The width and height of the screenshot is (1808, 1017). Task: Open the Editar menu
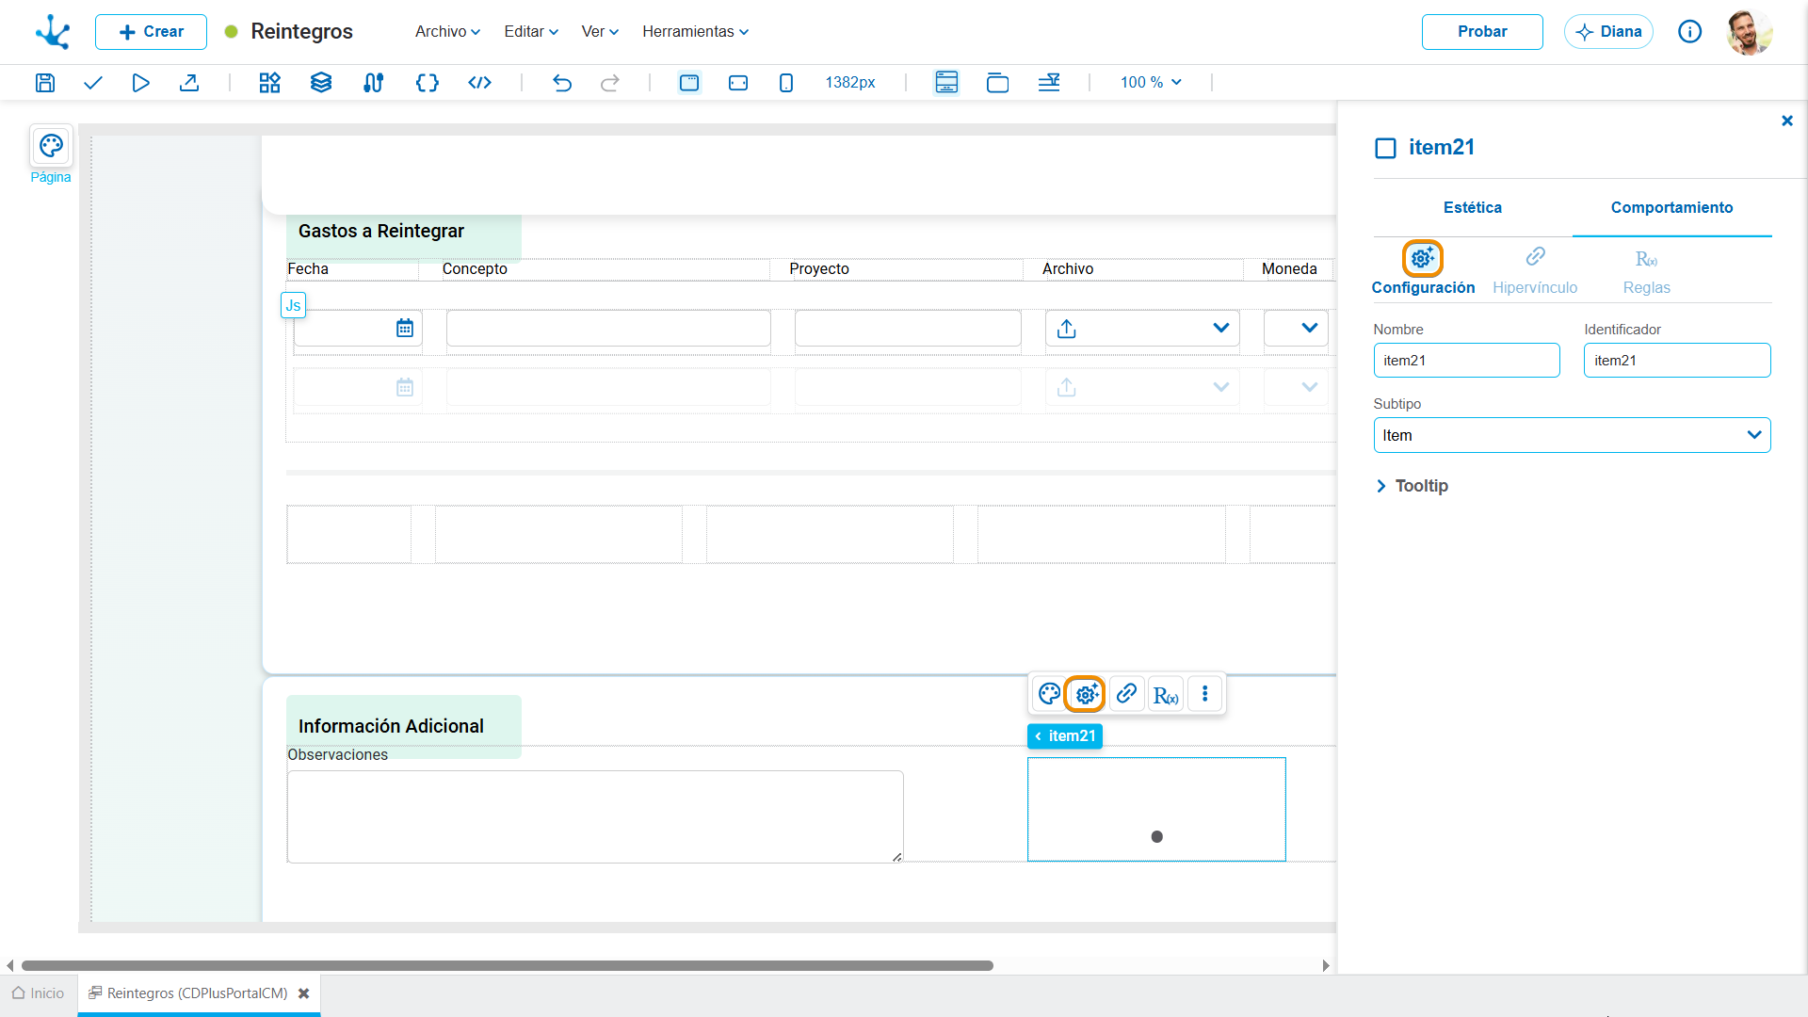[531, 31]
